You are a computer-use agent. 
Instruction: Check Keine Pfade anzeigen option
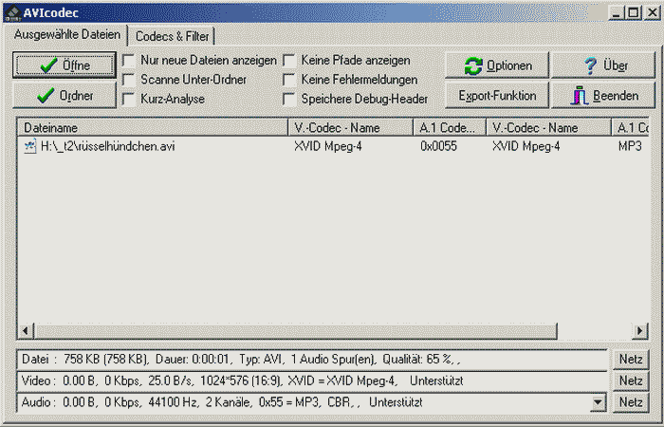[289, 61]
